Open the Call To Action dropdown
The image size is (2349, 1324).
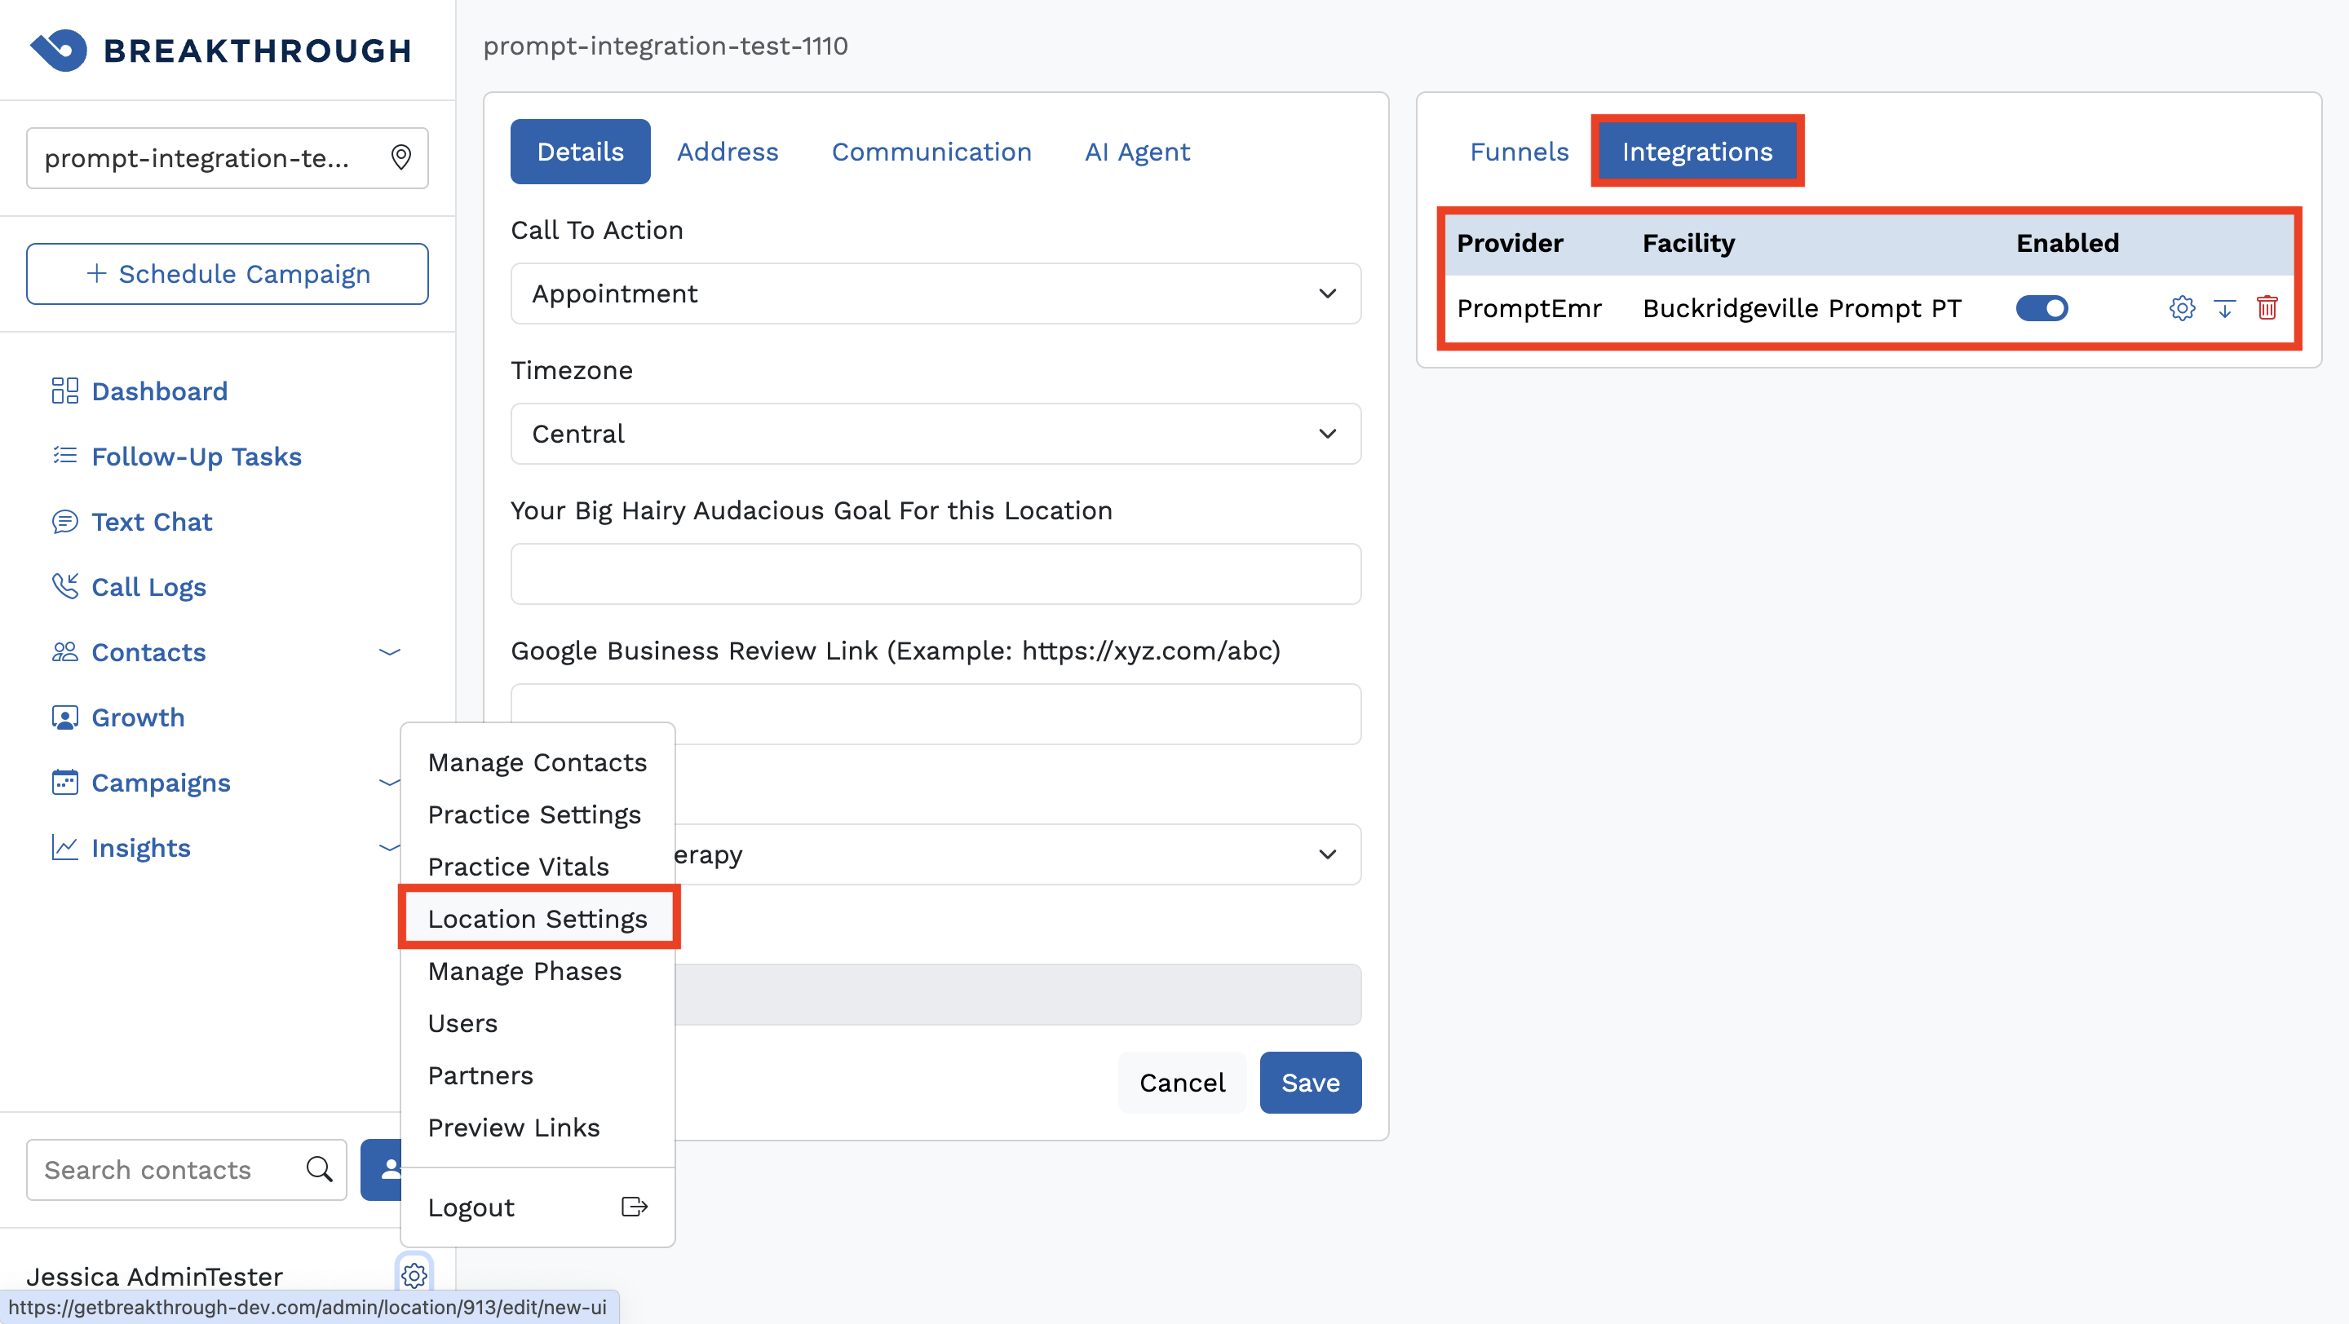pyautogui.click(x=936, y=293)
